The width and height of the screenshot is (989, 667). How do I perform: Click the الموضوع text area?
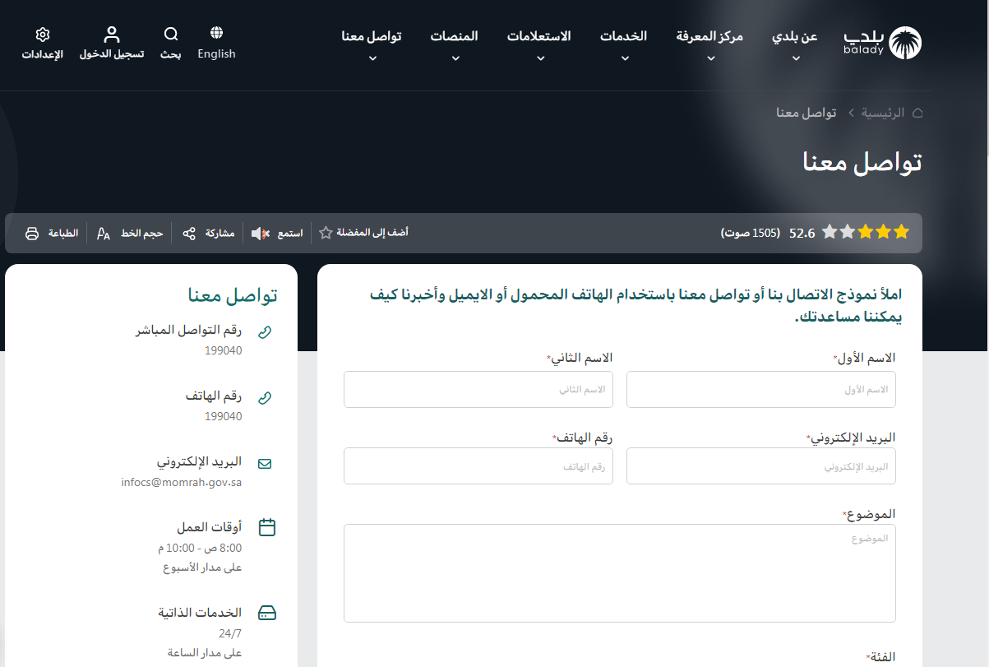coord(619,572)
